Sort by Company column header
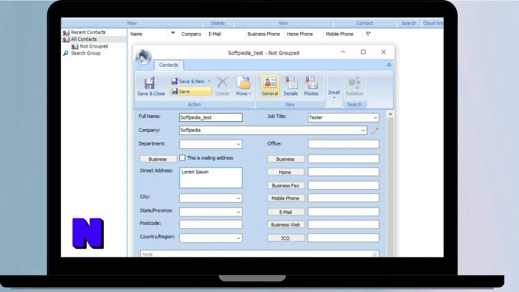 191,34
